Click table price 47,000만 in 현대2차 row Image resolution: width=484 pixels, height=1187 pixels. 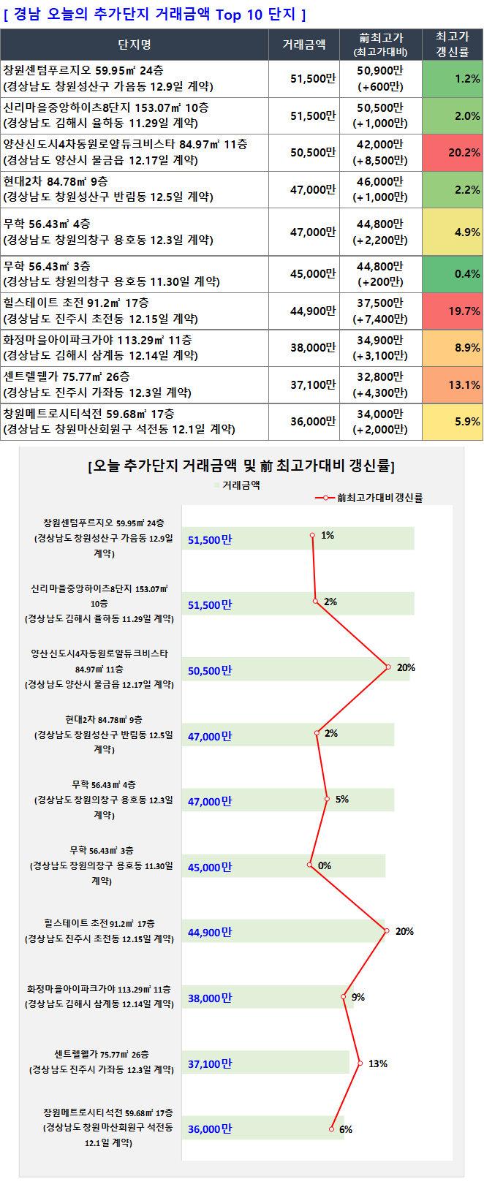coord(313,190)
